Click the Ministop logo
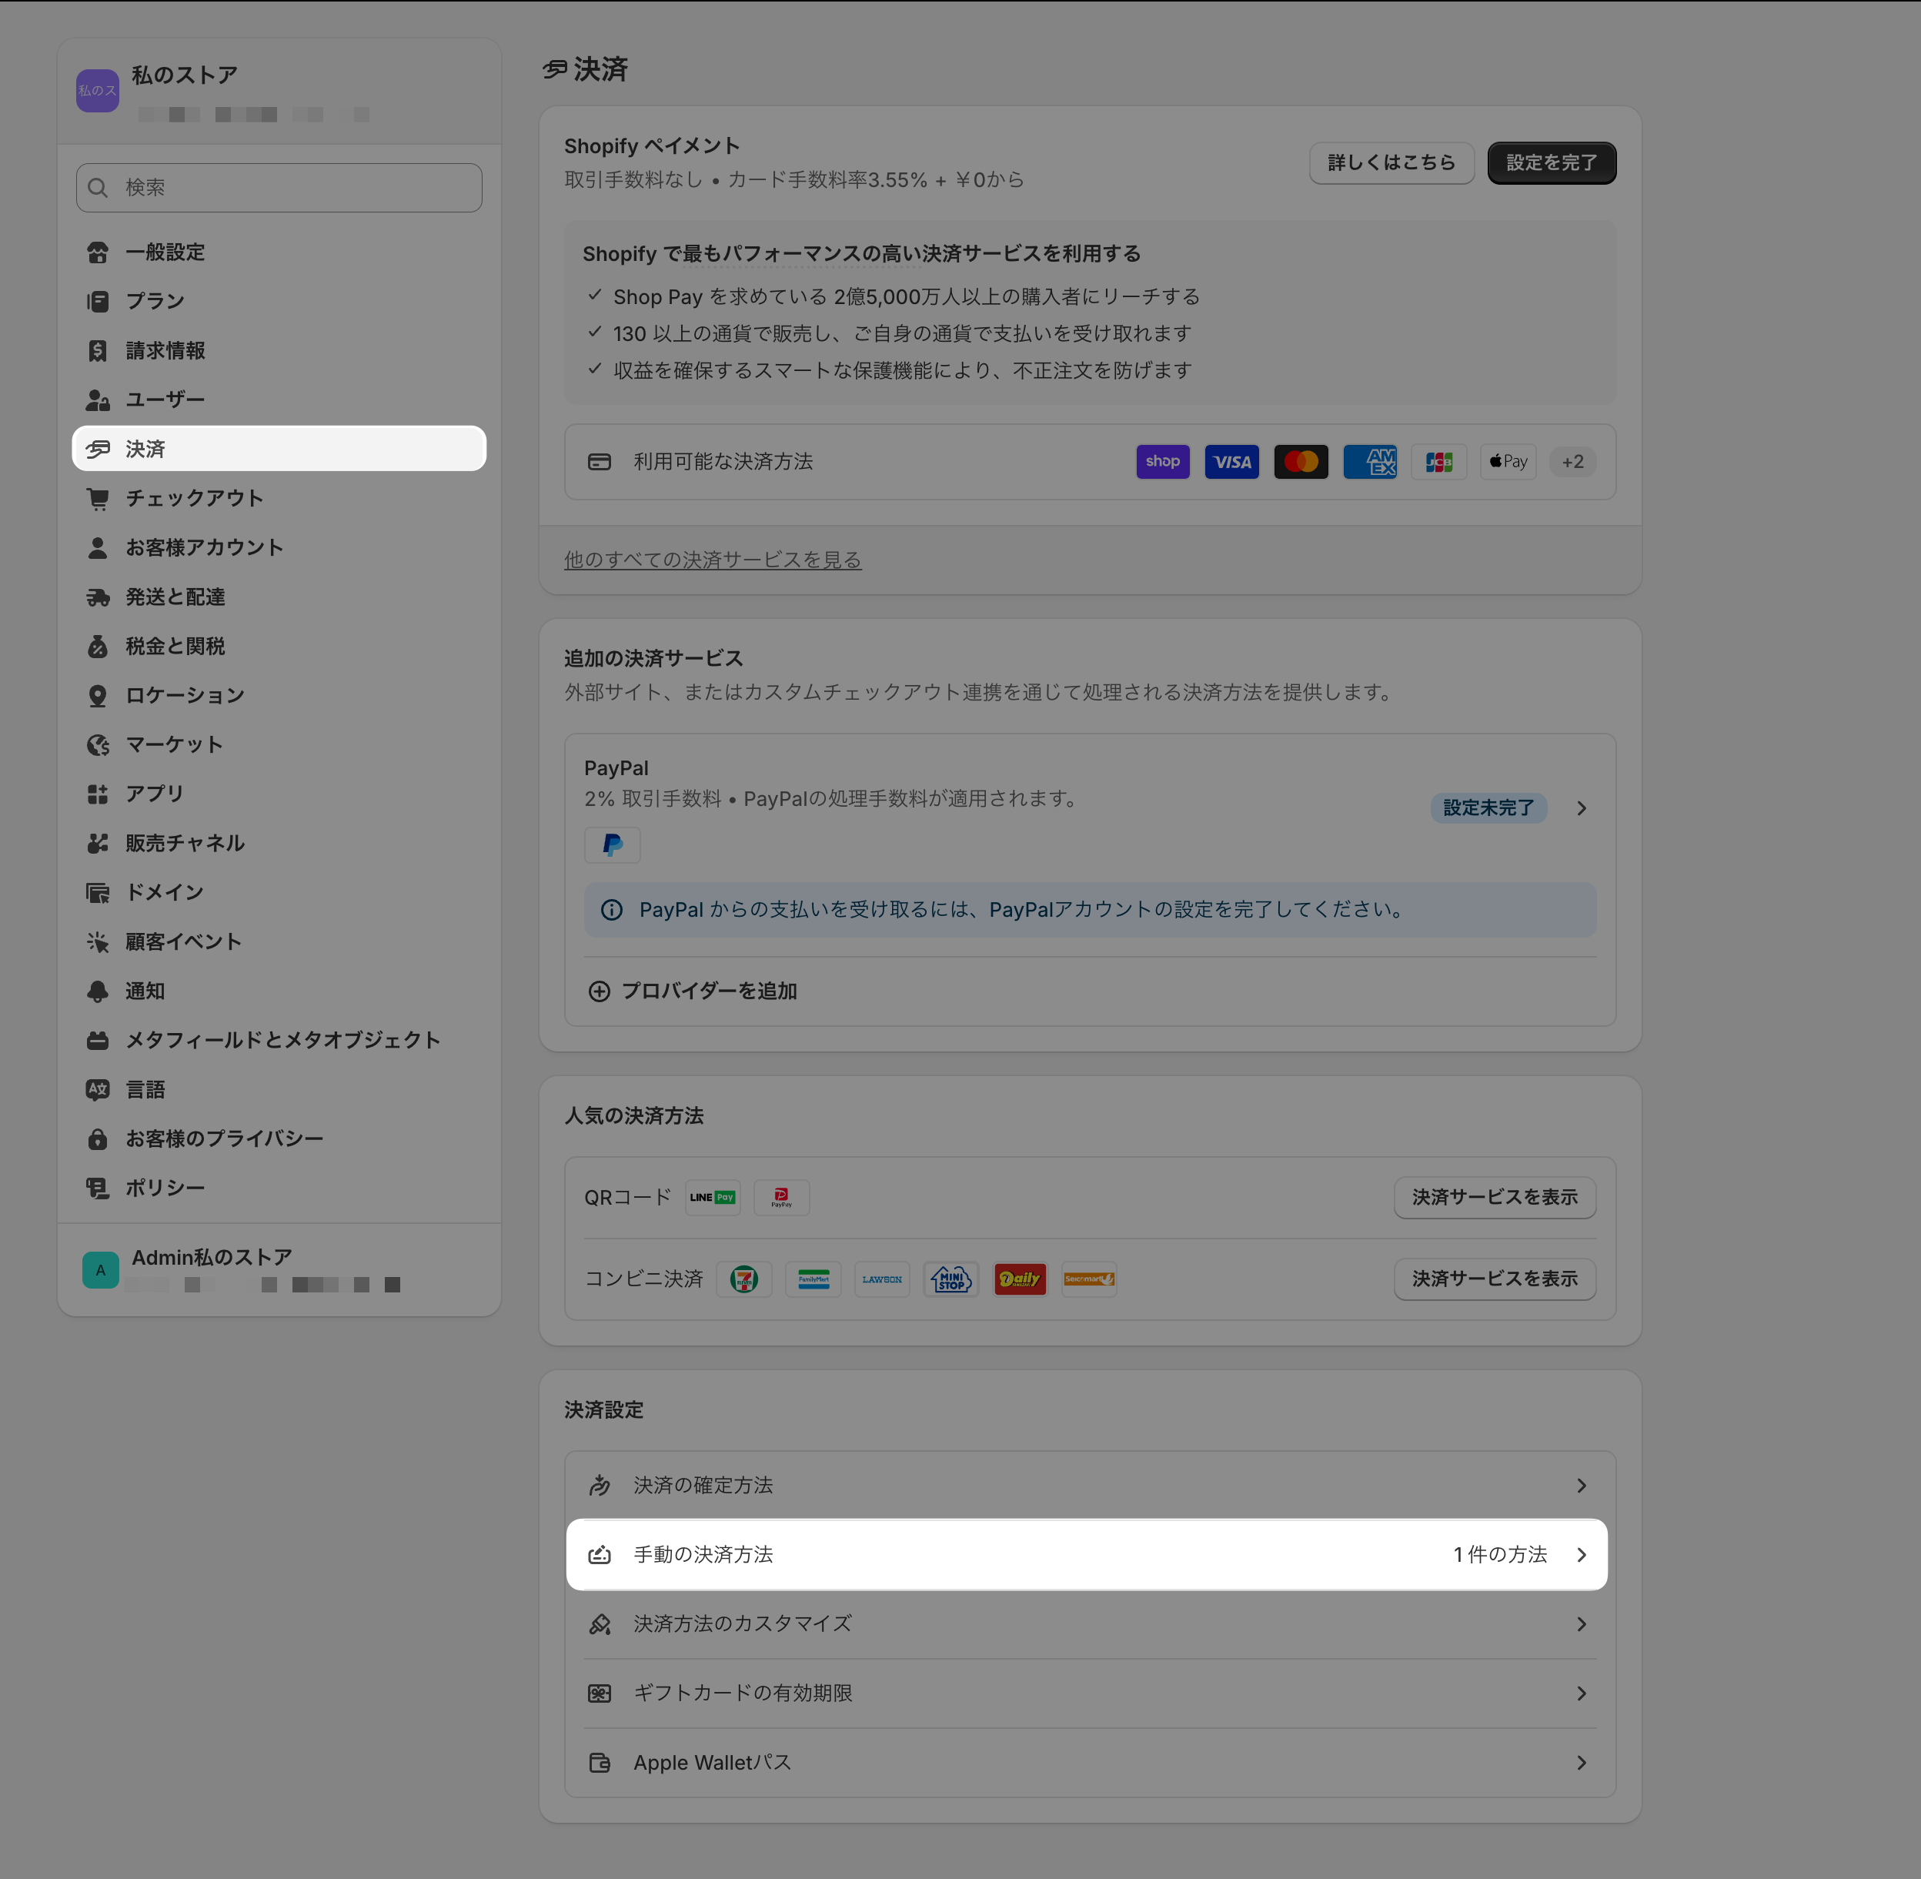The height and width of the screenshot is (1879, 1921). pos(951,1279)
